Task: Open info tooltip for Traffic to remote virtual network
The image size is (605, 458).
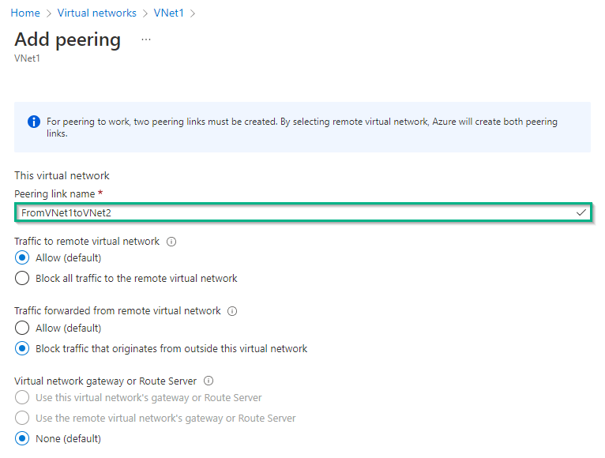Action: click(171, 242)
